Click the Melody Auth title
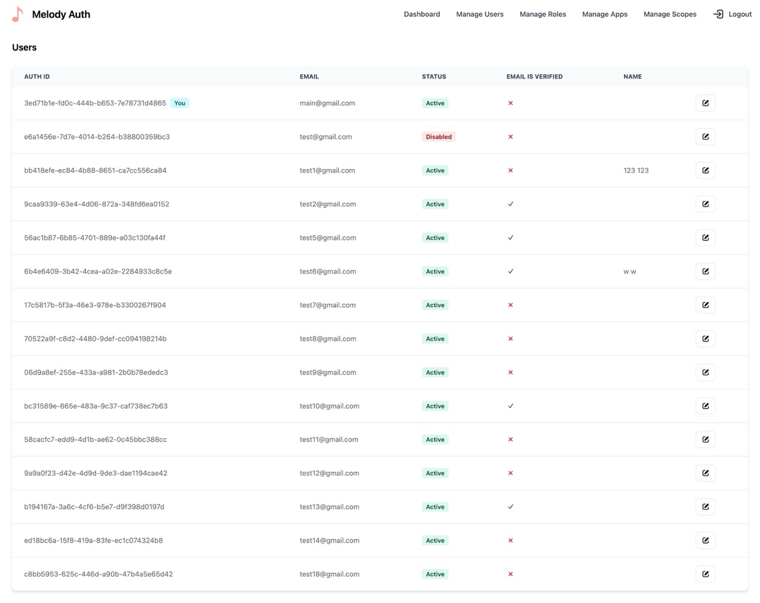This screenshot has height=603, width=760. tap(61, 14)
